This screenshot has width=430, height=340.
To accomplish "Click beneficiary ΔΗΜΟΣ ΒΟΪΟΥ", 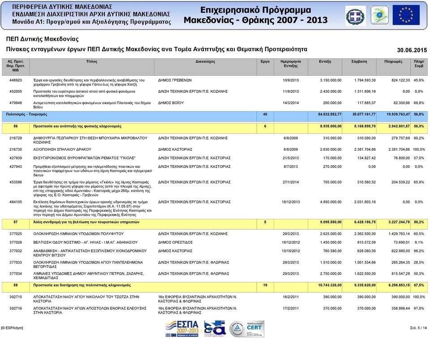I will [x=171, y=103].
